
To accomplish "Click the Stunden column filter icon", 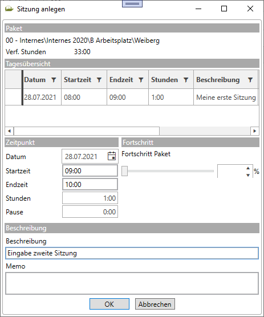I will pyautogui.click(x=186, y=80).
